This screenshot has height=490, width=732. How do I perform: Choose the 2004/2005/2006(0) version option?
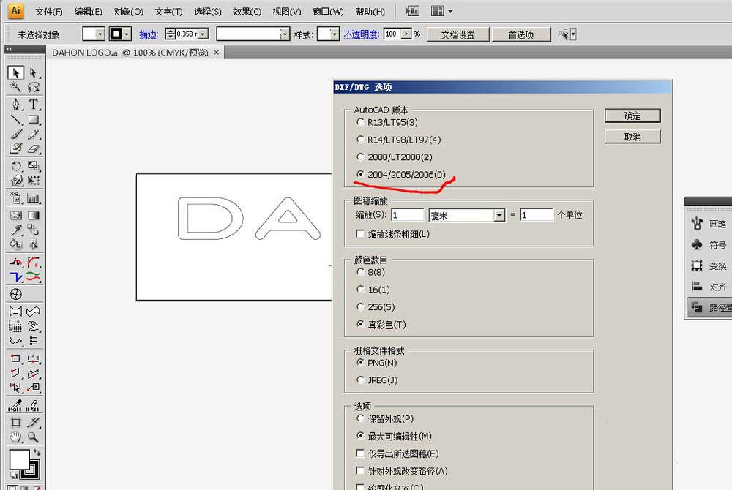click(360, 174)
